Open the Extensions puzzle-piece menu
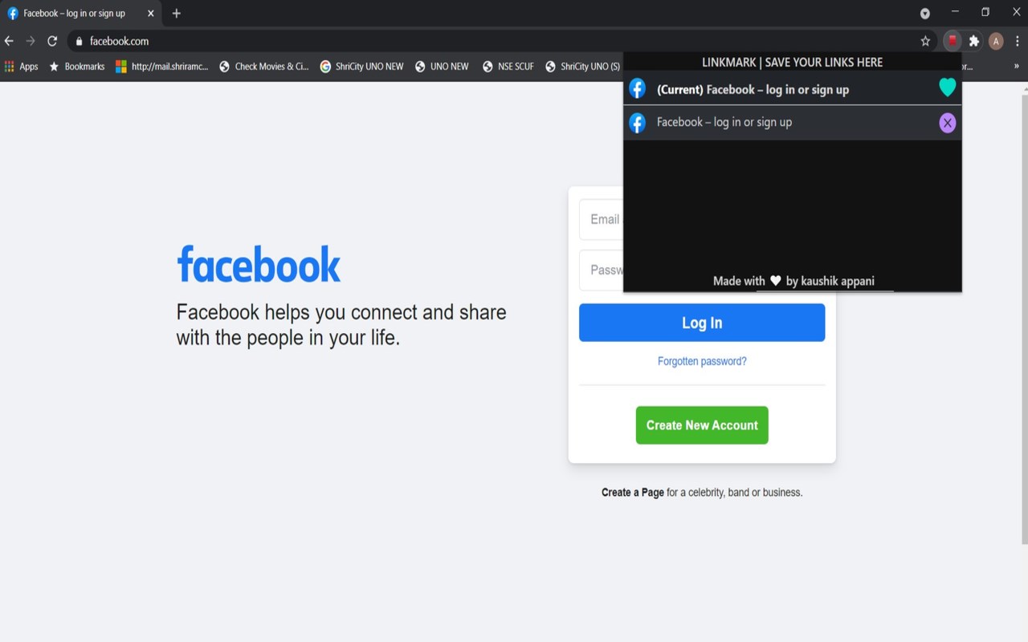1028x642 pixels. coord(974,41)
